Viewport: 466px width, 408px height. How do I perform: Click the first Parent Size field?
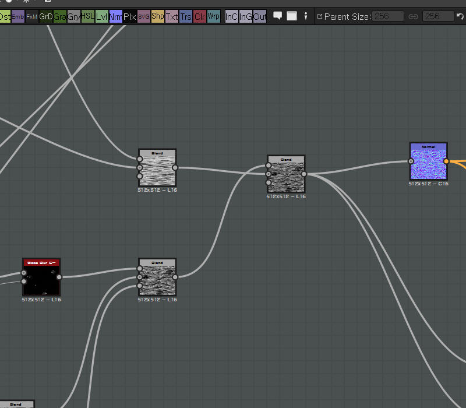(x=388, y=16)
